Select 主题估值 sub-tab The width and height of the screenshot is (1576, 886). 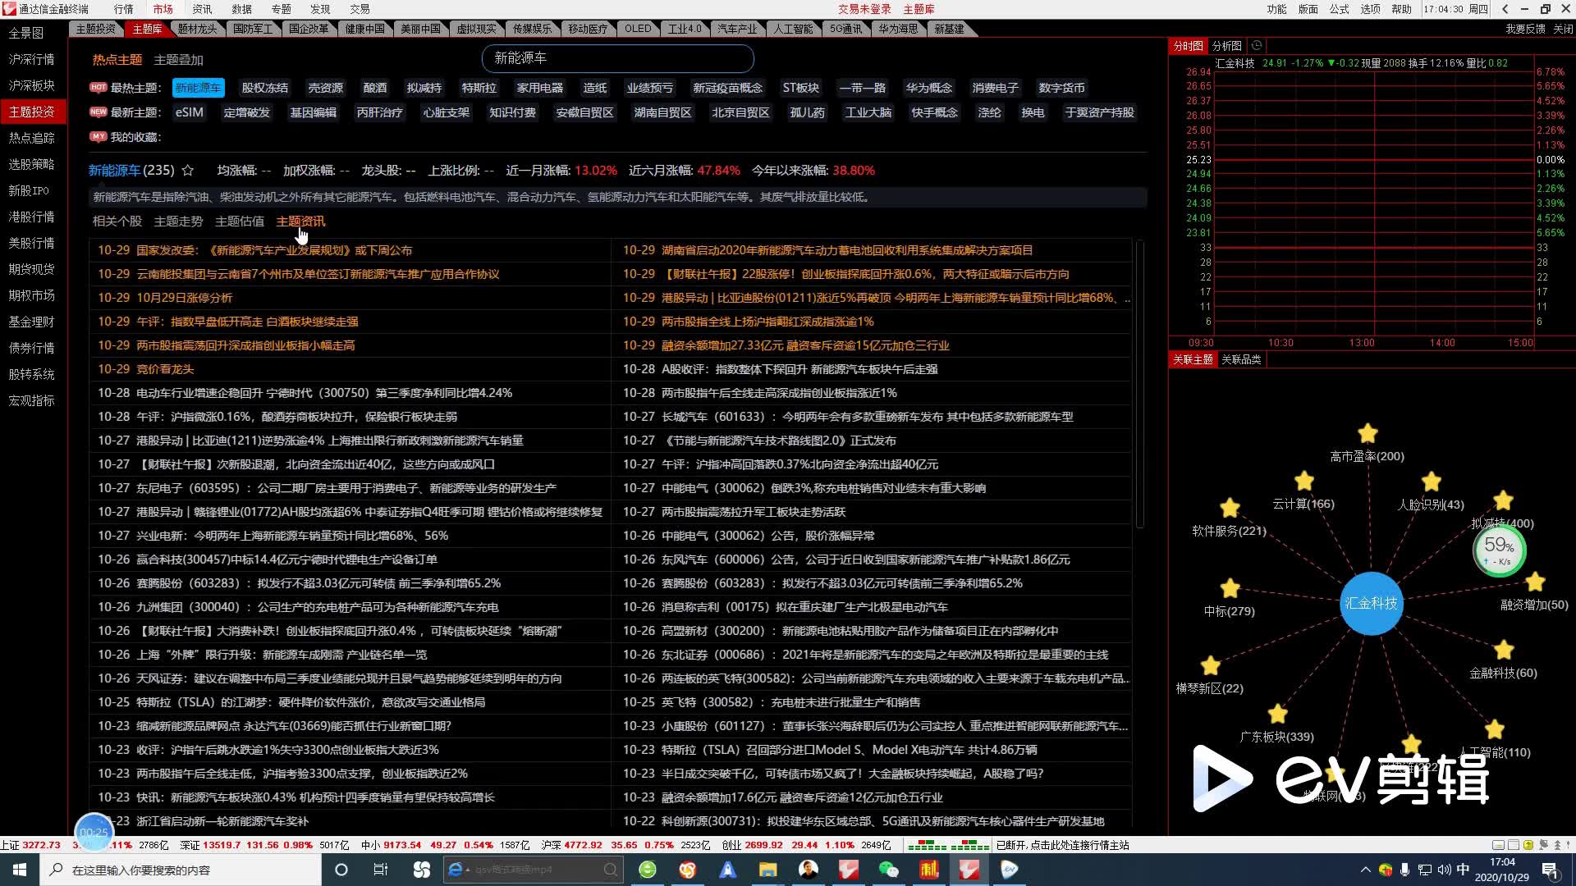pyautogui.click(x=240, y=221)
